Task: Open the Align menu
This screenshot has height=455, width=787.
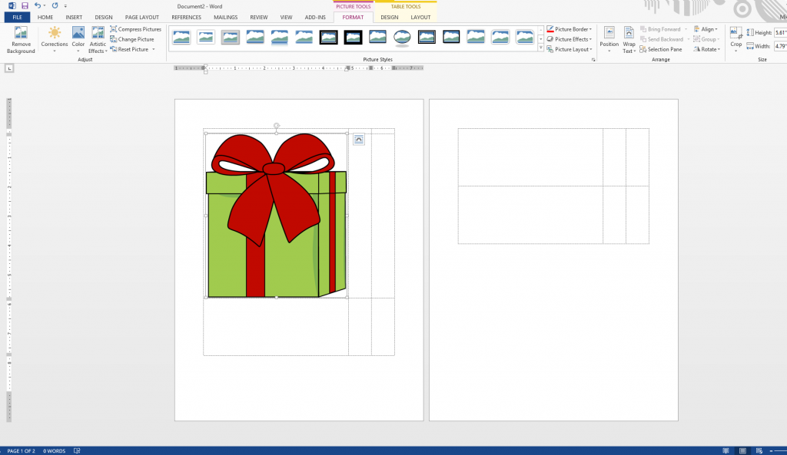Action: pyautogui.click(x=706, y=29)
